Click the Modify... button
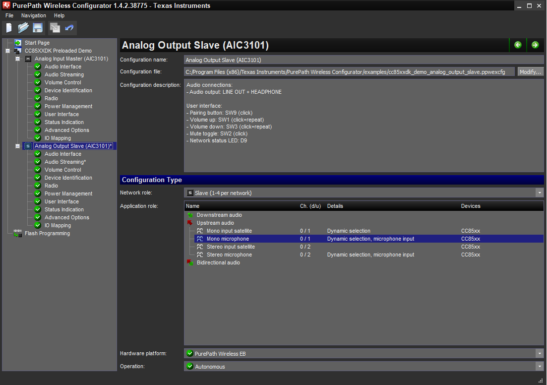547x385 pixels. [x=530, y=71]
